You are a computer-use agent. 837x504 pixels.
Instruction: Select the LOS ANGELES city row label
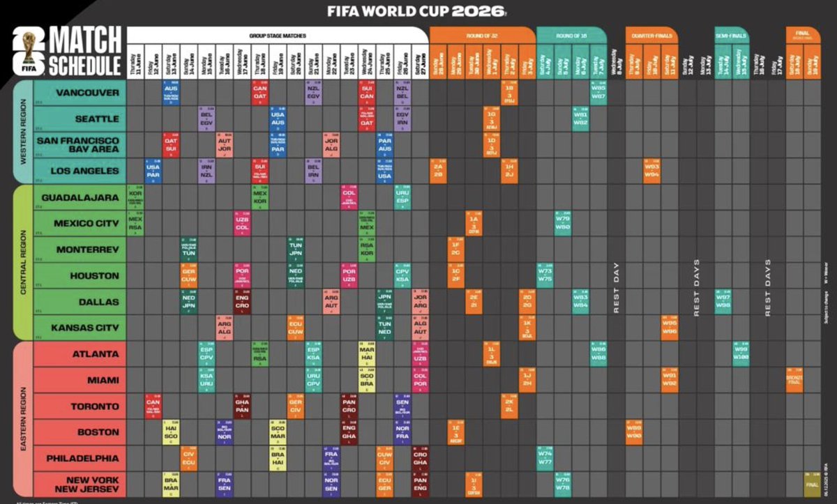click(x=79, y=171)
